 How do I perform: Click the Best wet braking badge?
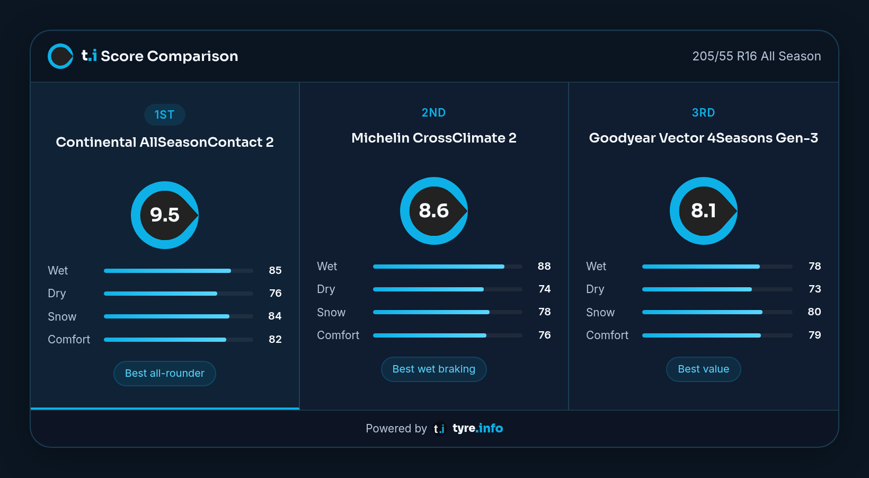(x=434, y=369)
